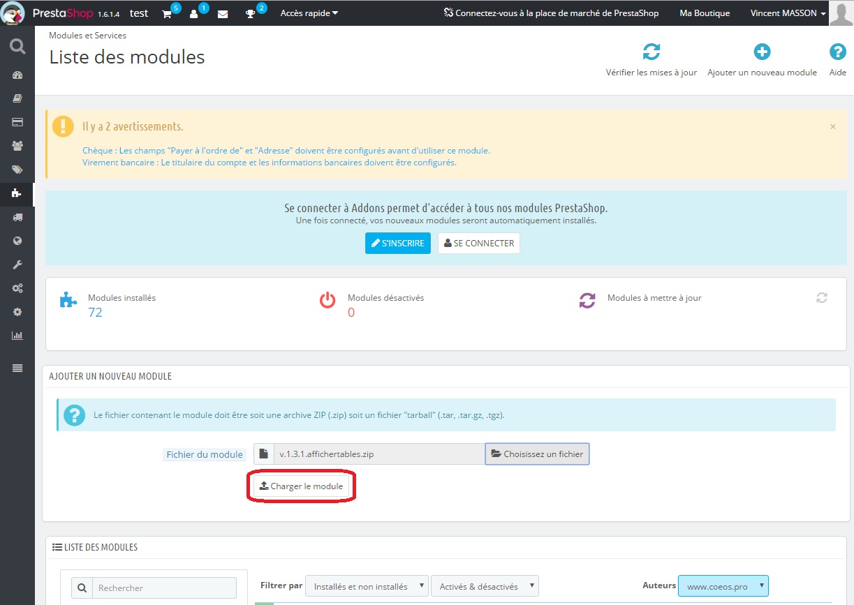This screenshot has width=854, height=605.
Task: Click Charger le module button
Action: (x=301, y=486)
